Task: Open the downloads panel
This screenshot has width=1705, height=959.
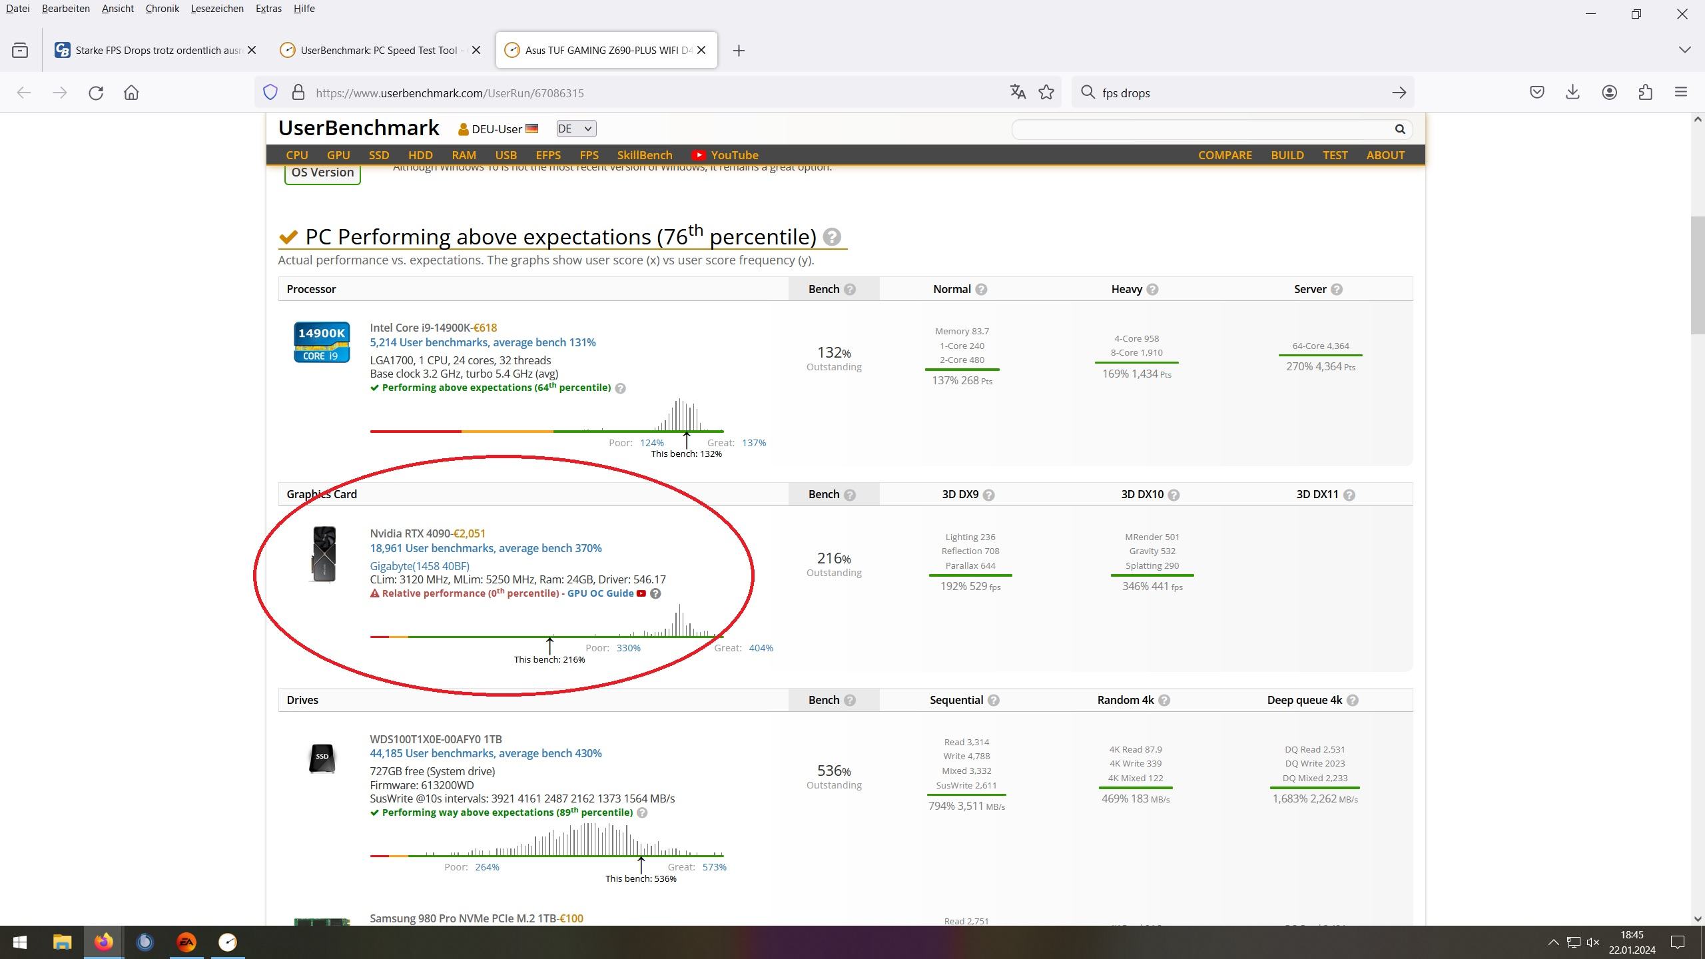Action: [1572, 93]
